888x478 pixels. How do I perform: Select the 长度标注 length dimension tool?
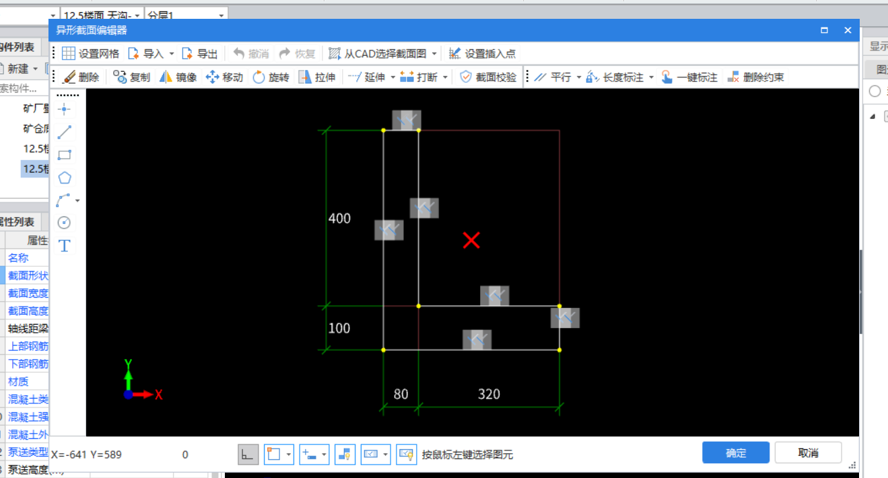[x=615, y=77]
